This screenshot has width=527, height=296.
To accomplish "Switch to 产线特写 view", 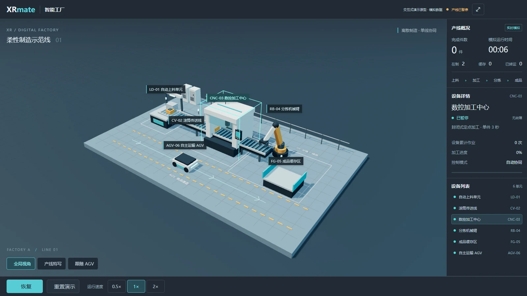I will pos(52,264).
